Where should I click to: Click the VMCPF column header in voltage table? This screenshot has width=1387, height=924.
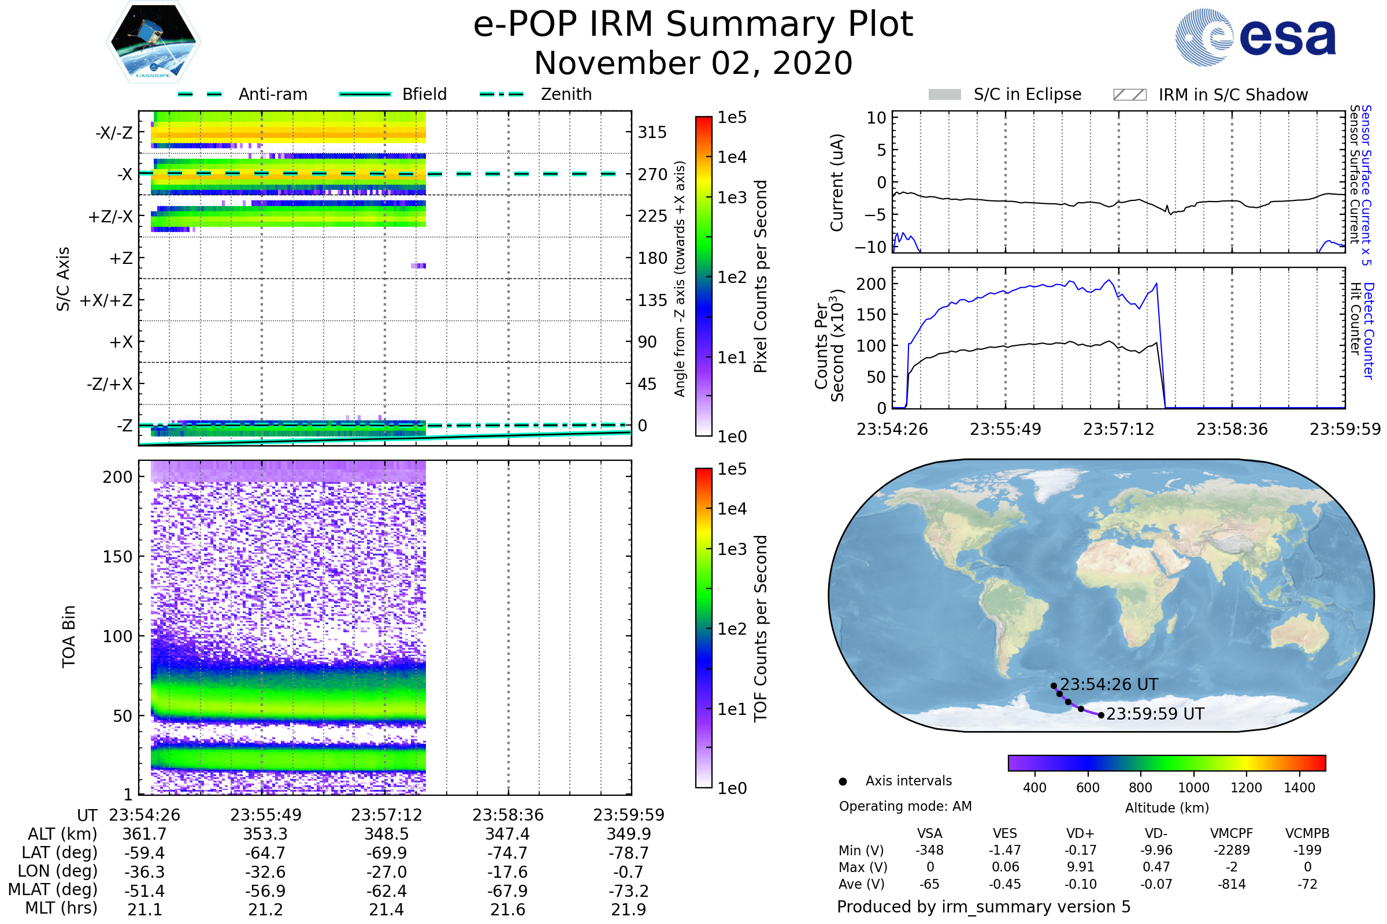click(1232, 833)
